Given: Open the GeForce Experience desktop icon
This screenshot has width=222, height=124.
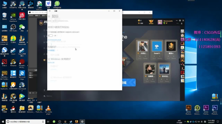Looking at the screenshot, I should [13, 17].
